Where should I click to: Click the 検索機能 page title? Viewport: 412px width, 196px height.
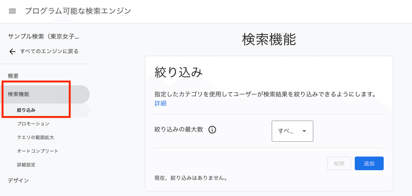(269, 40)
